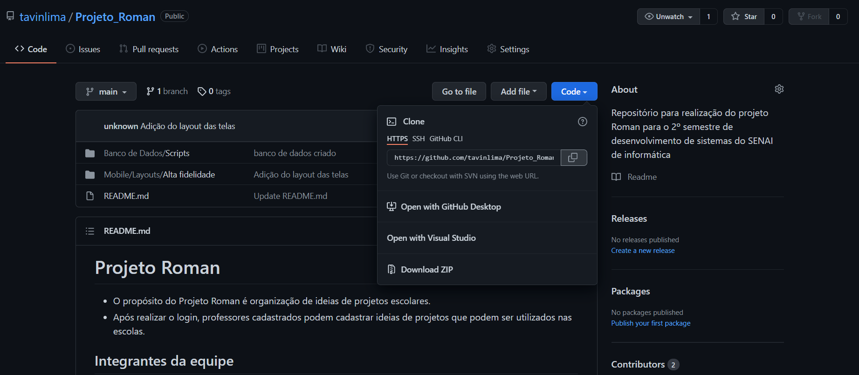Click Go to file button
Image resolution: width=859 pixels, height=375 pixels.
tap(459, 91)
